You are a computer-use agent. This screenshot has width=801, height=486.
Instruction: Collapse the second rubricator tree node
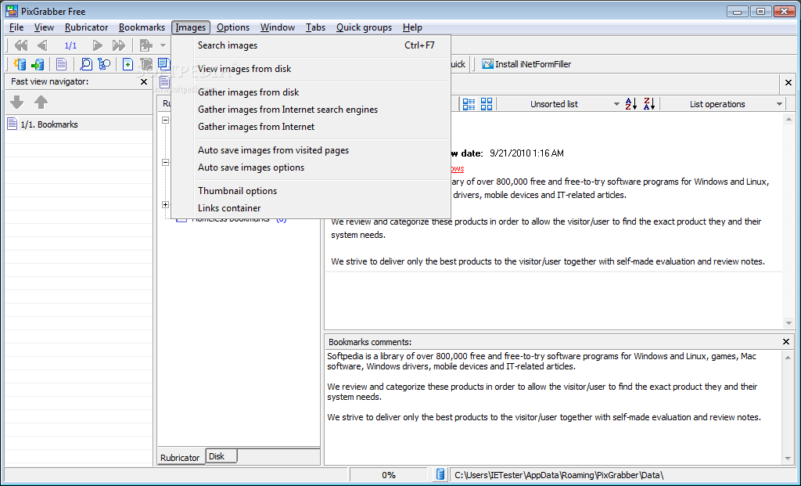pyautogui.click(x=166, y=163)
